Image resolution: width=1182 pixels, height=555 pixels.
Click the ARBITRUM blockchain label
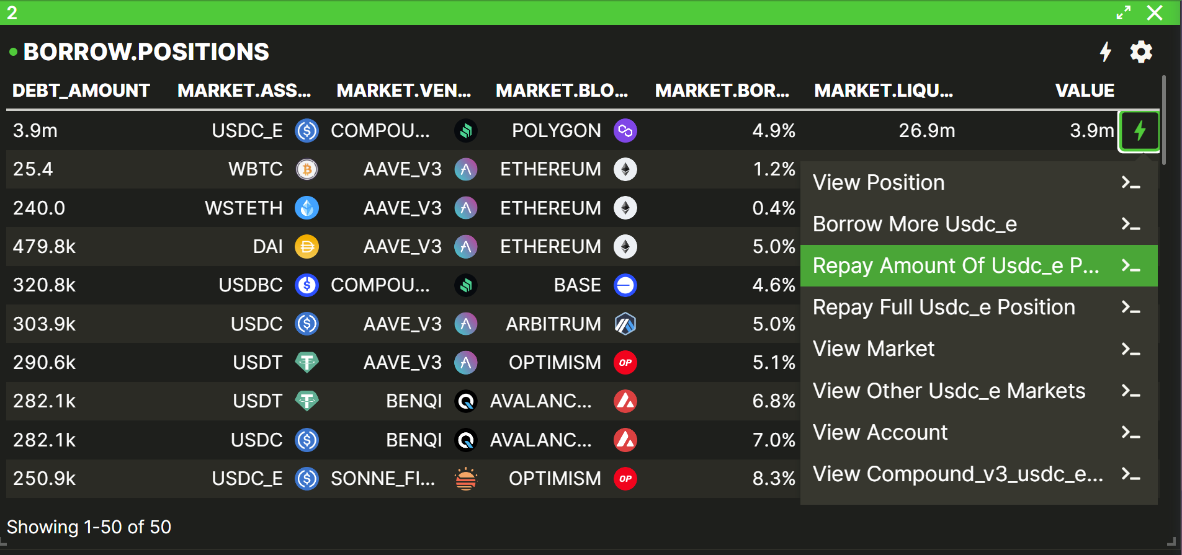pos(553,324)
